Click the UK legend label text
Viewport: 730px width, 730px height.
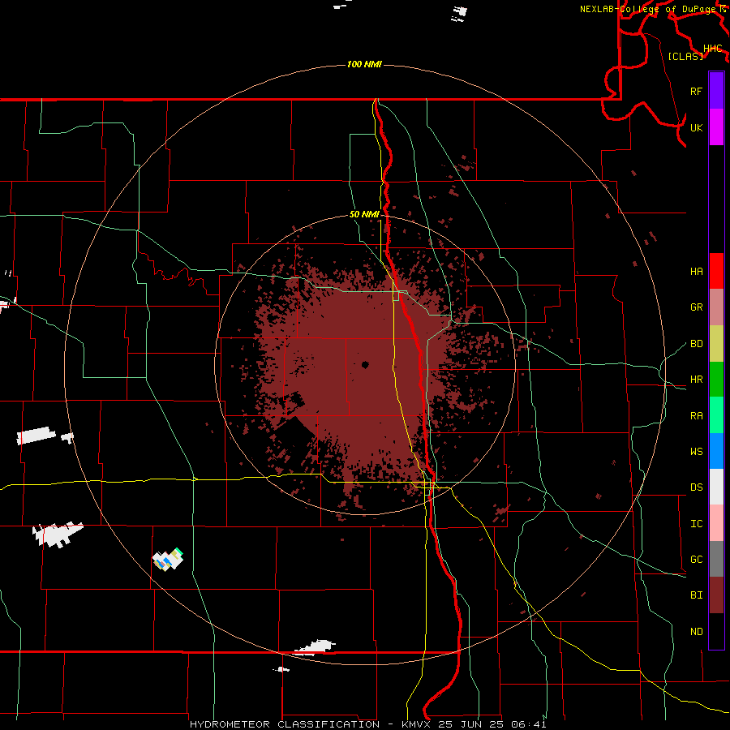pyautogui.click(x=696, y=127)
